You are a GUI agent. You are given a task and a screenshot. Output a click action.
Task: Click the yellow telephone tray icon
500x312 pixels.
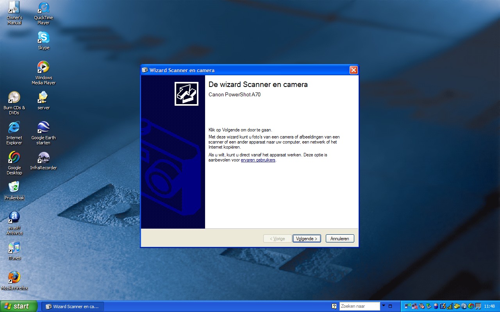click(457, 306)
